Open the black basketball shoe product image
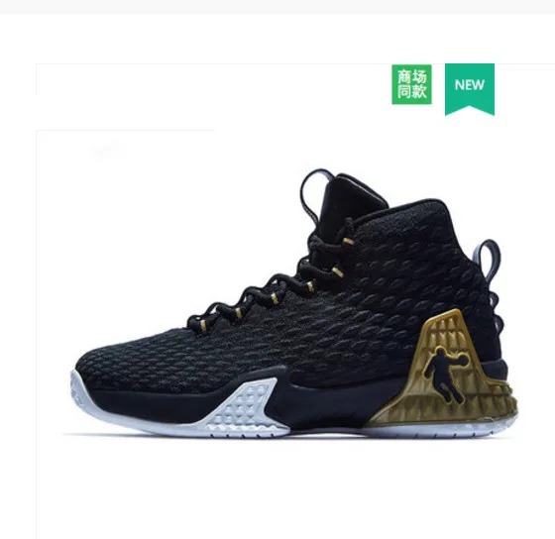This screenshot has height=539, width=555. 293,303
